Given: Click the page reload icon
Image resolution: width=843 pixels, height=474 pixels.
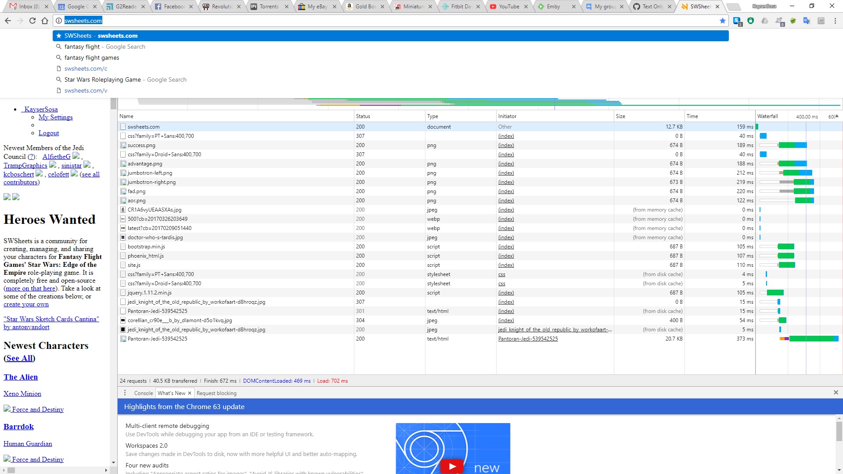Looking at the screenshot, I should pyautogui.click(x=32, y=21).
